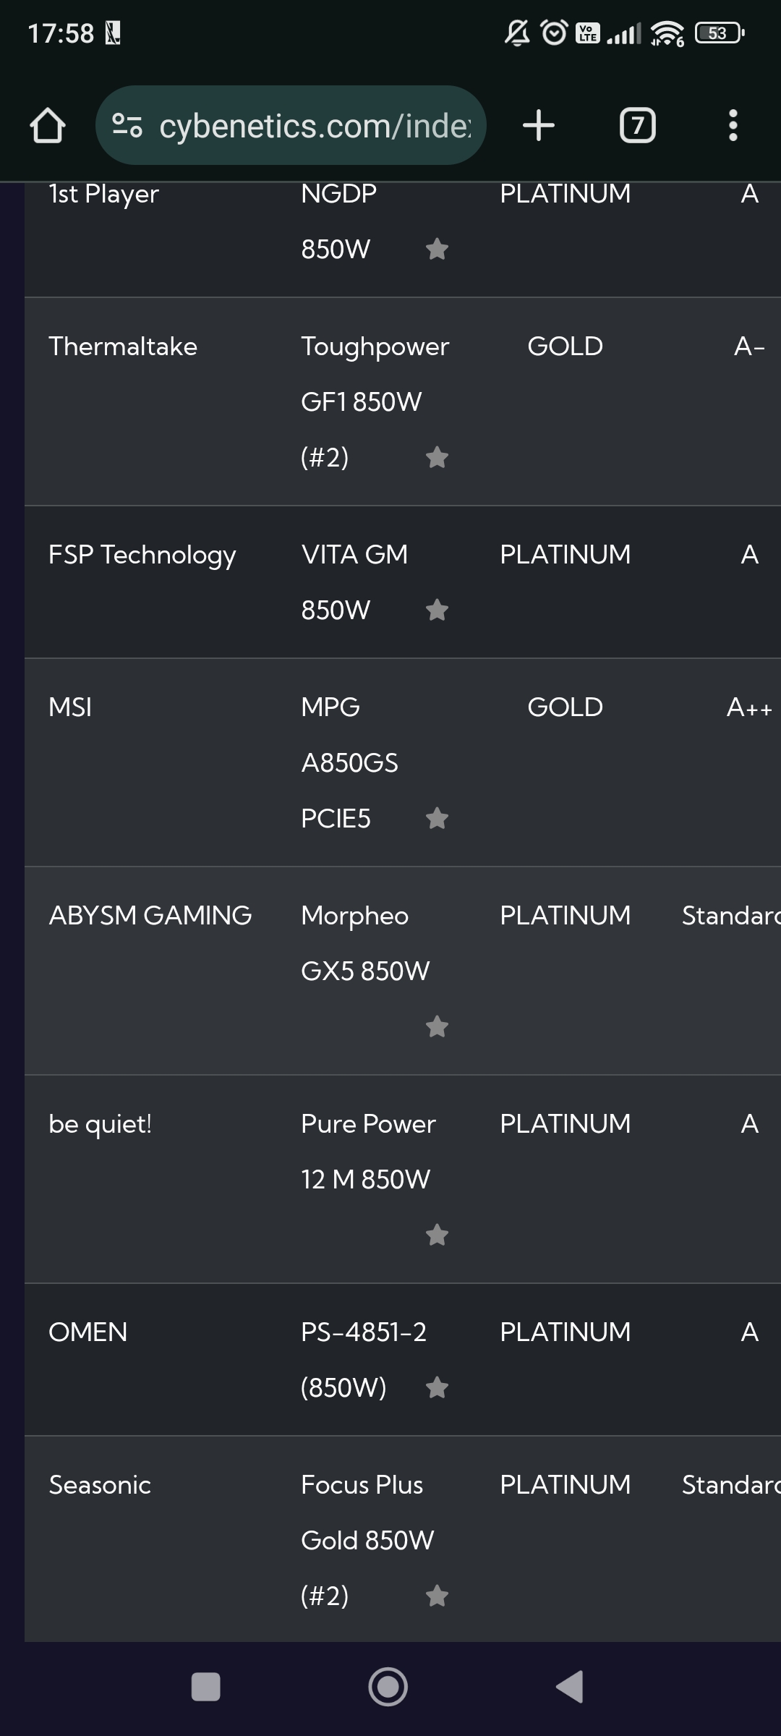Star the MSI MPG A850GS PCIE5
Image resolution: width=781 pixels, height=1736 pixels.
[x=437, y=819]
